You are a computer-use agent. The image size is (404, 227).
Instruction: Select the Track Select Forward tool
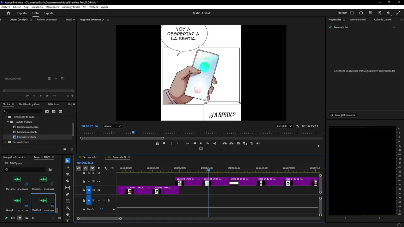tap(68, 167)
